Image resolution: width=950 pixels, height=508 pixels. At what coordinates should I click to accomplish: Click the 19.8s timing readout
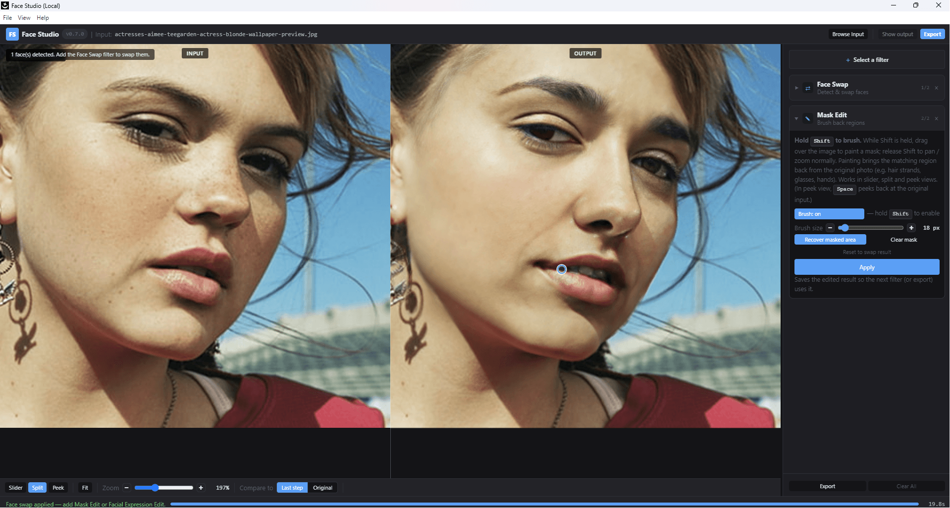click(936, 504)
